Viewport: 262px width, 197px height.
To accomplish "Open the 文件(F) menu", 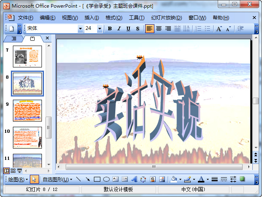I will (25, 18).
